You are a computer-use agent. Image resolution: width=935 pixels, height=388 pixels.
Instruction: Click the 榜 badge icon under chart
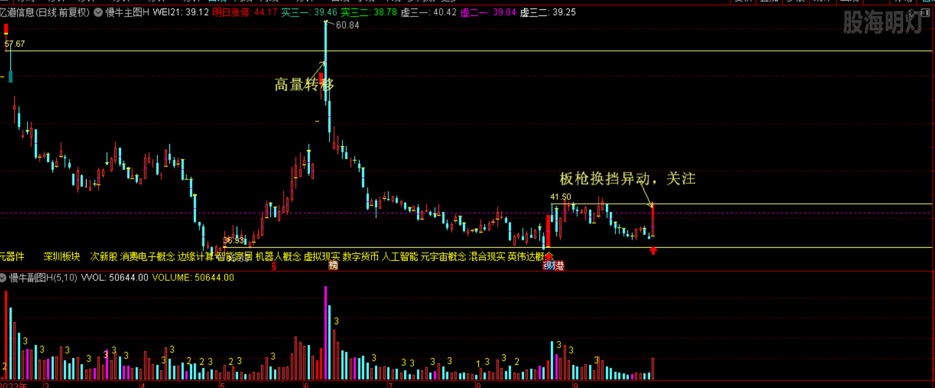tap(333, 266)
